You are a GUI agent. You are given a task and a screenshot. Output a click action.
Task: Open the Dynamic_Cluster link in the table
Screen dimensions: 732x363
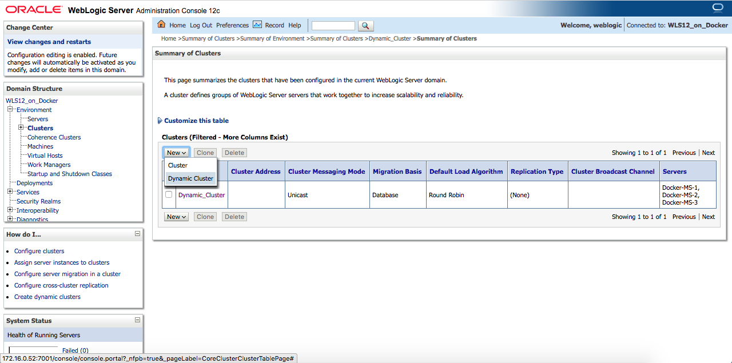pyautogui.click(x=202, y=195)
